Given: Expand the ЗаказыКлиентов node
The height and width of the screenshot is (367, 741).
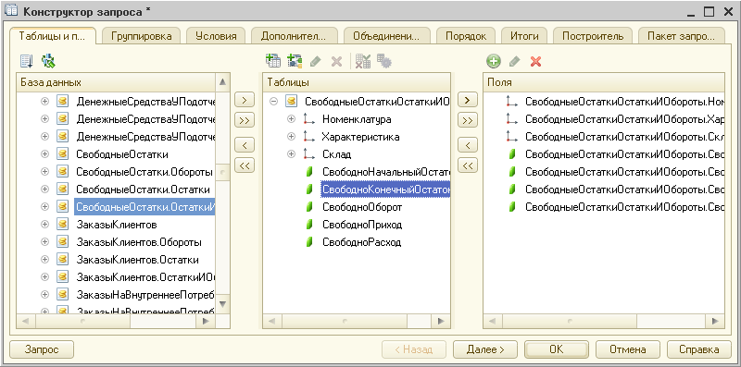Looking at the screenshot, I should coord(44,224).
